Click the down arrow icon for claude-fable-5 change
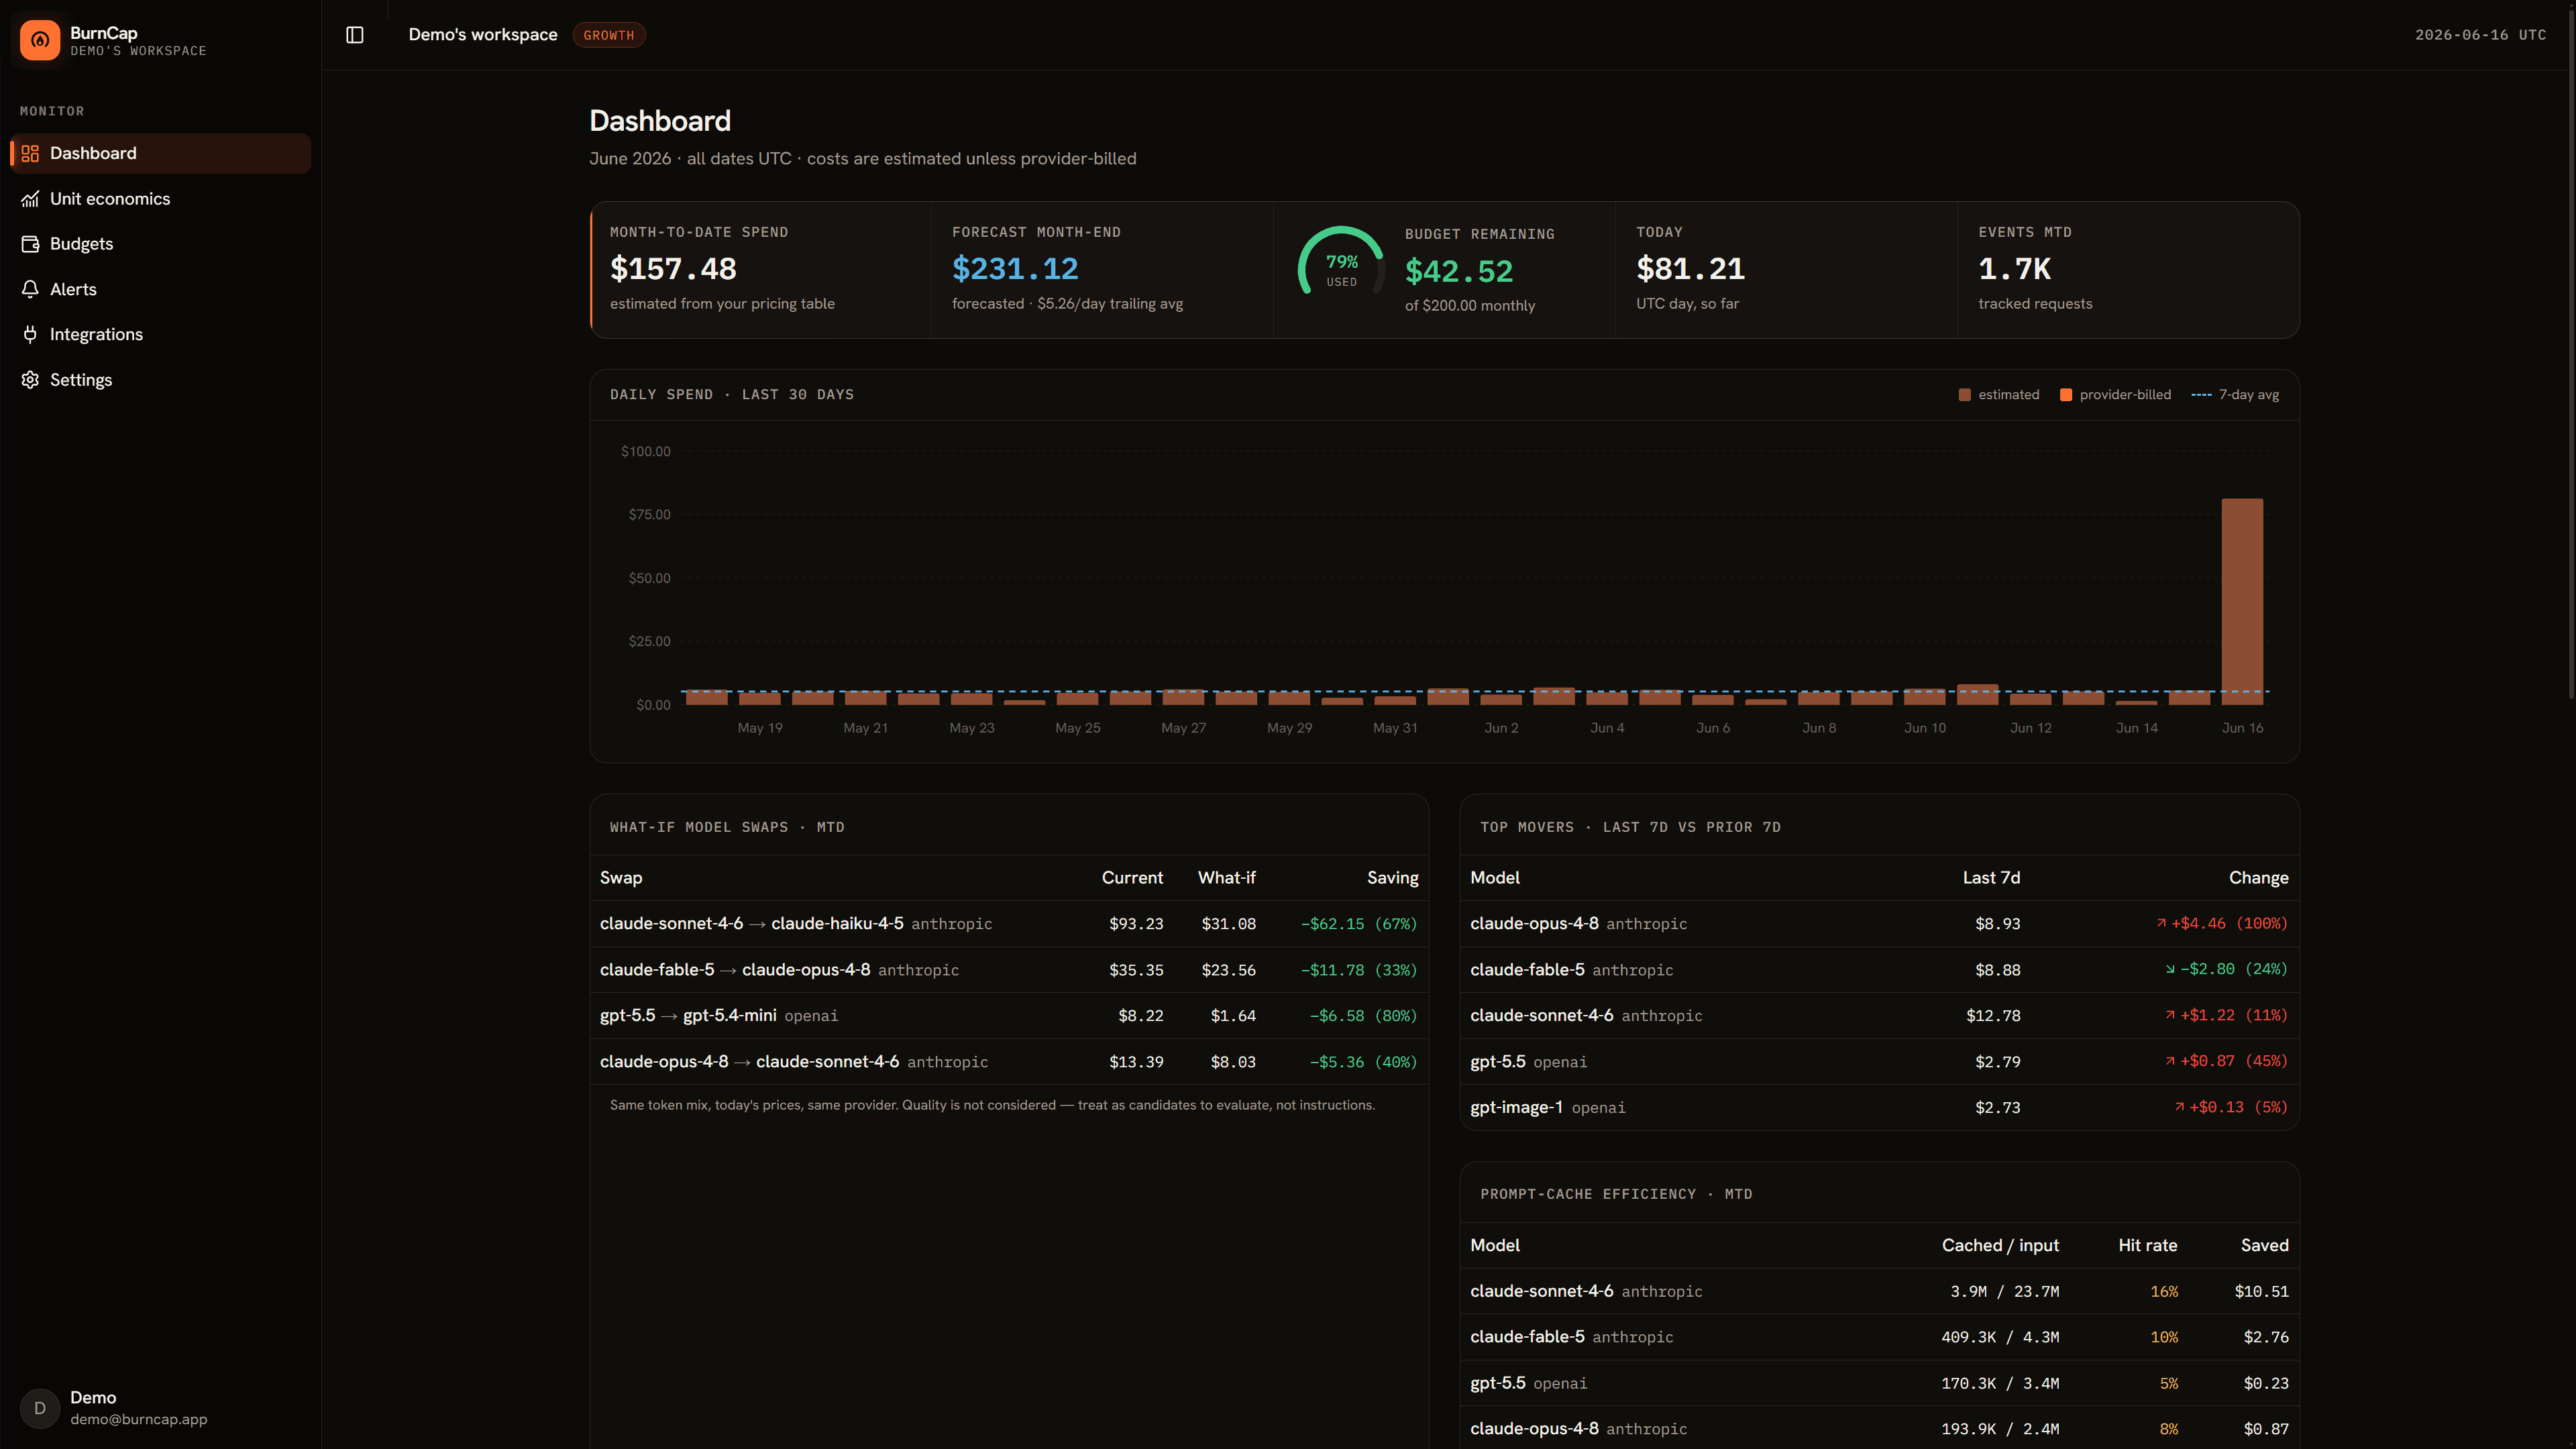This screenshot has width=2576, height=1449. 2170,969
